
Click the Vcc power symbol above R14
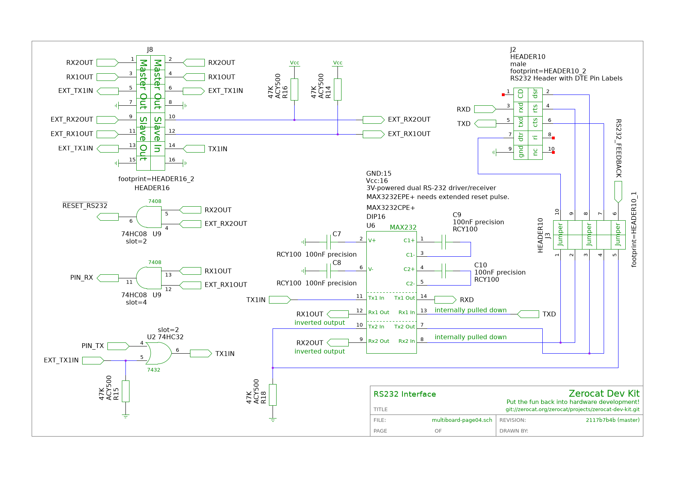pos(337,63)
